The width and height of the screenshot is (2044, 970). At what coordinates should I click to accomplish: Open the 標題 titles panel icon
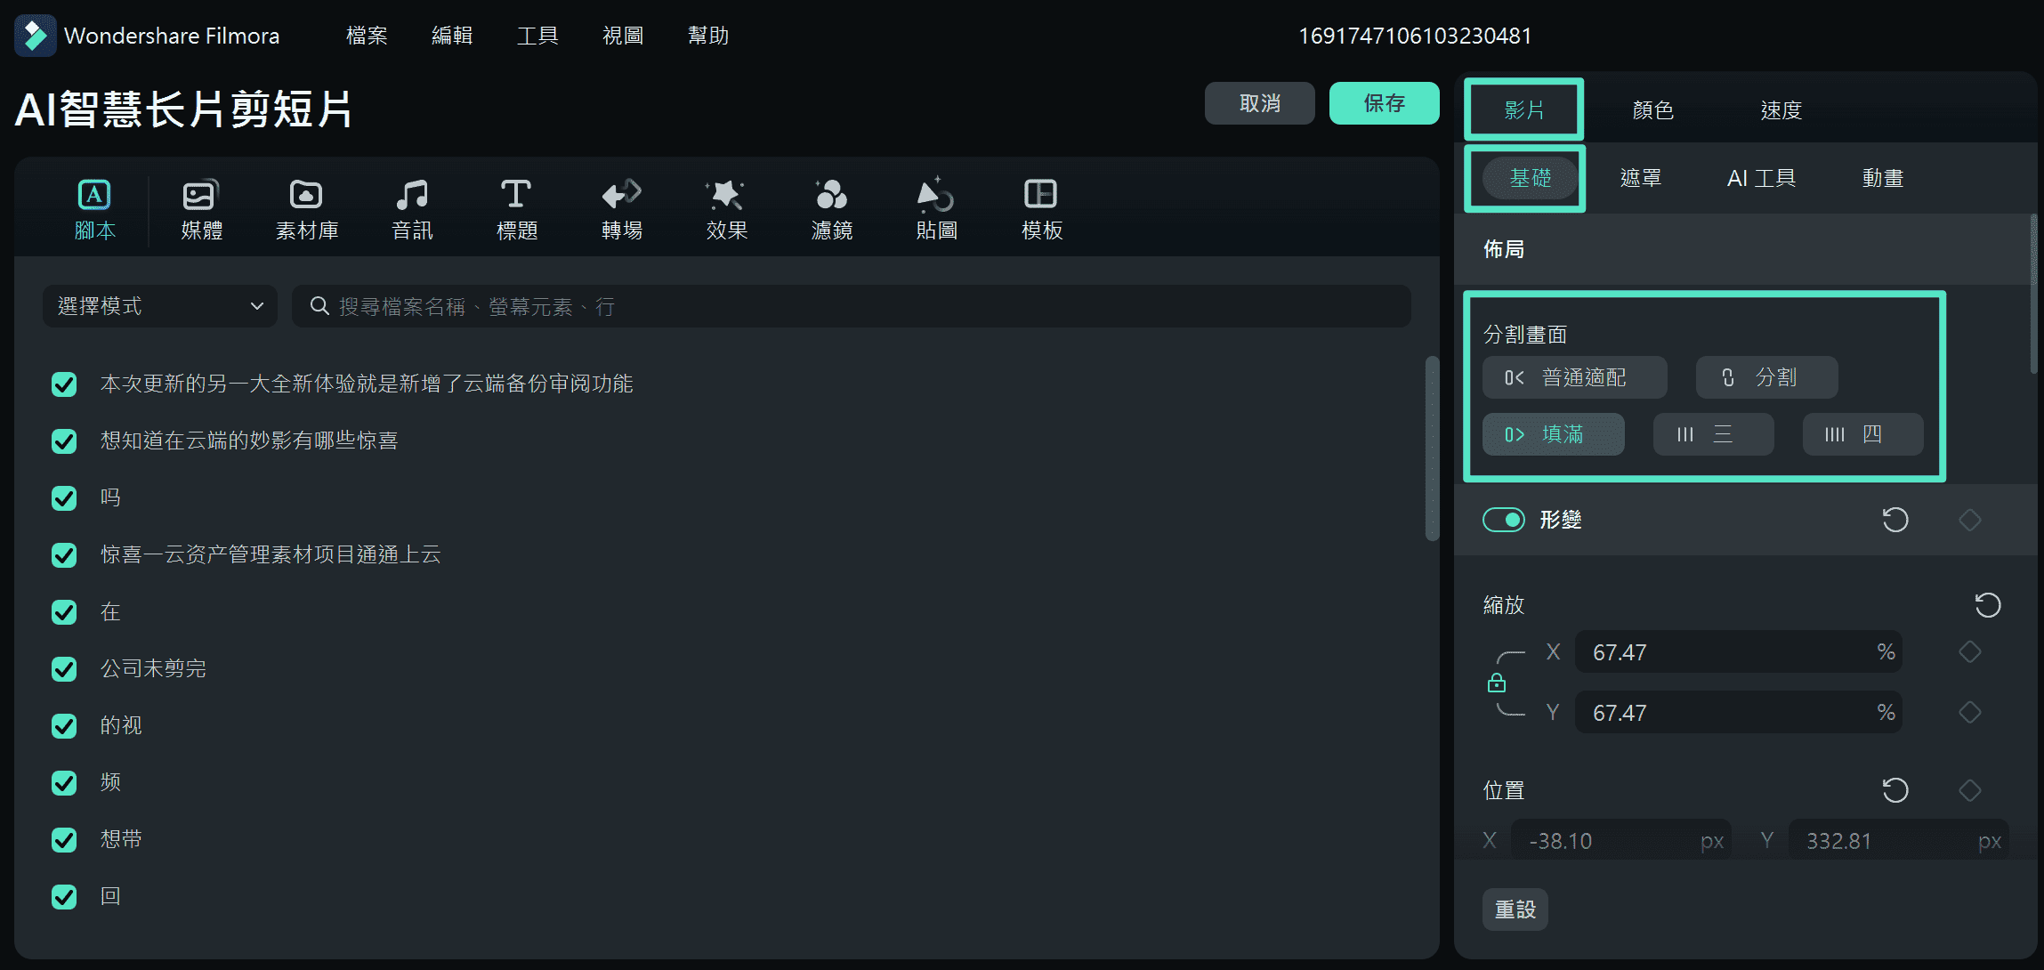(x=516, y=194)
